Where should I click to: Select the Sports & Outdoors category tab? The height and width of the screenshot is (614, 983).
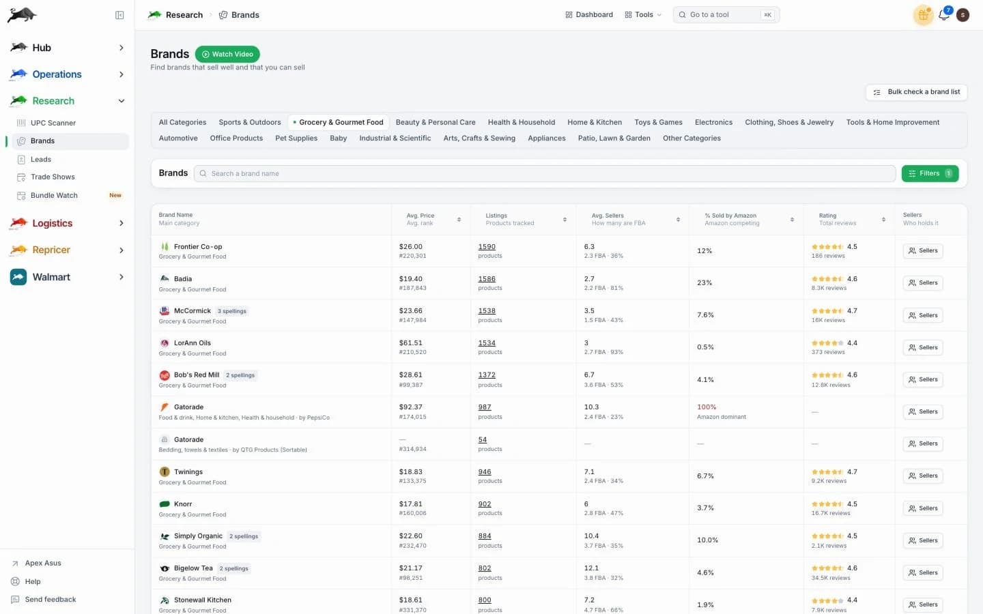click(x=250, y=122)
